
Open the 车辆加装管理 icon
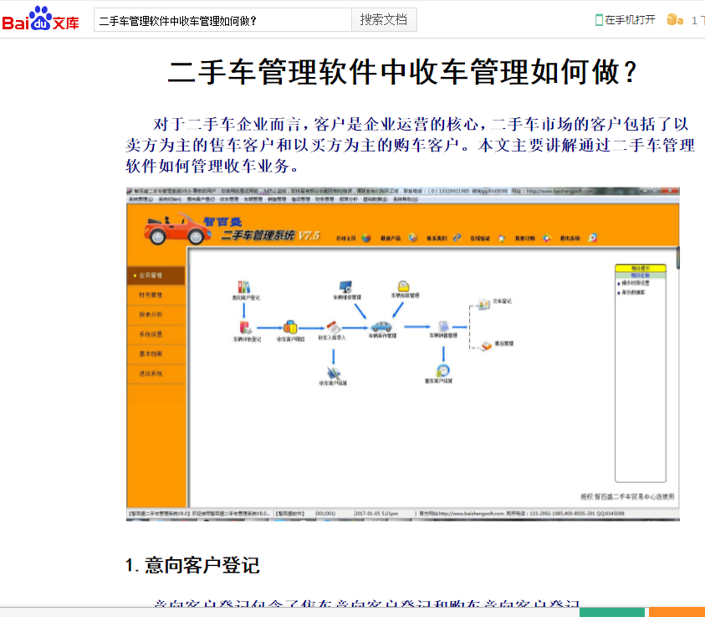click(x=404, y=285)
